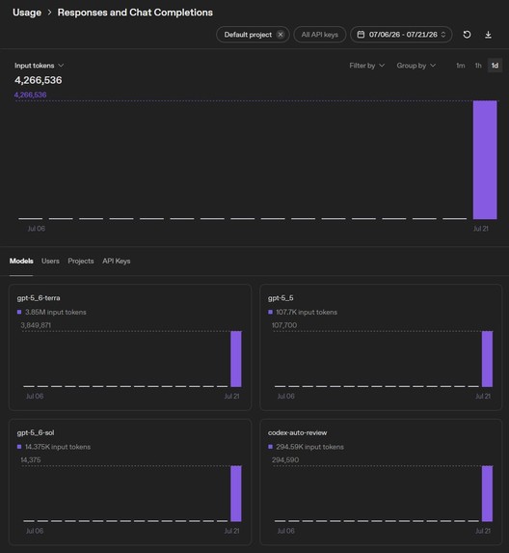Switch to the Models tab
This screenshot has width=509, height=553.
21,261
